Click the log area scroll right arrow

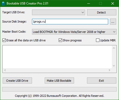pyautogui.click(x=109, y=70)
